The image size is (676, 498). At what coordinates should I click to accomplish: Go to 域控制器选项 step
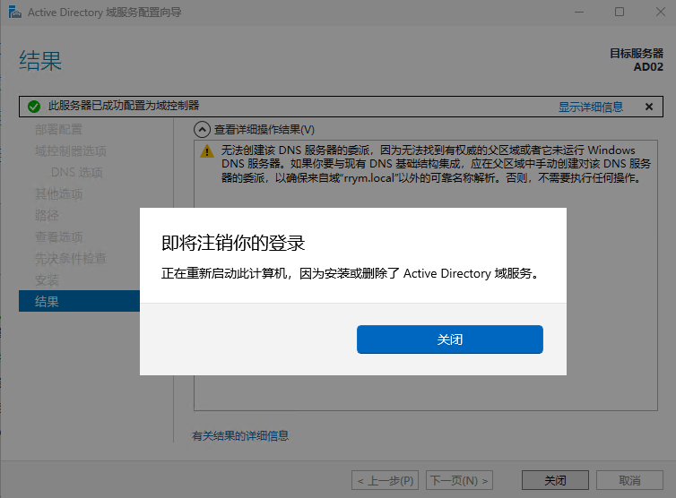coord(70,150)
